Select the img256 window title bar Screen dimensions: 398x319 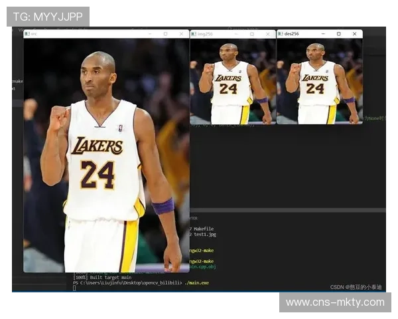click(x=219, y=34)
